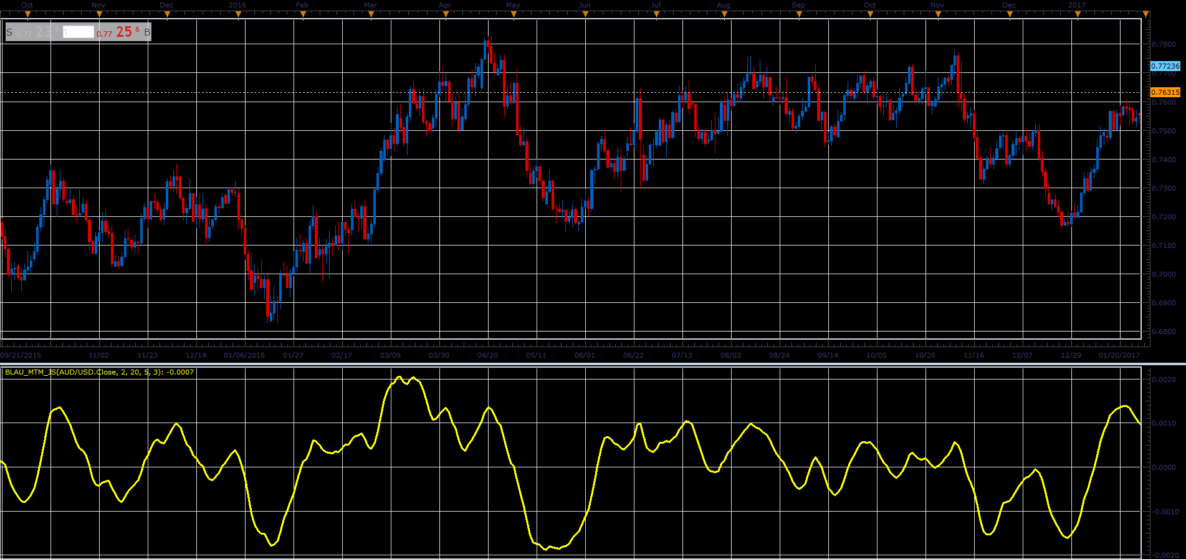Click the BLAU_MTM_IS indicator title label
The image size is (1186, 559).
click(99, 372)
